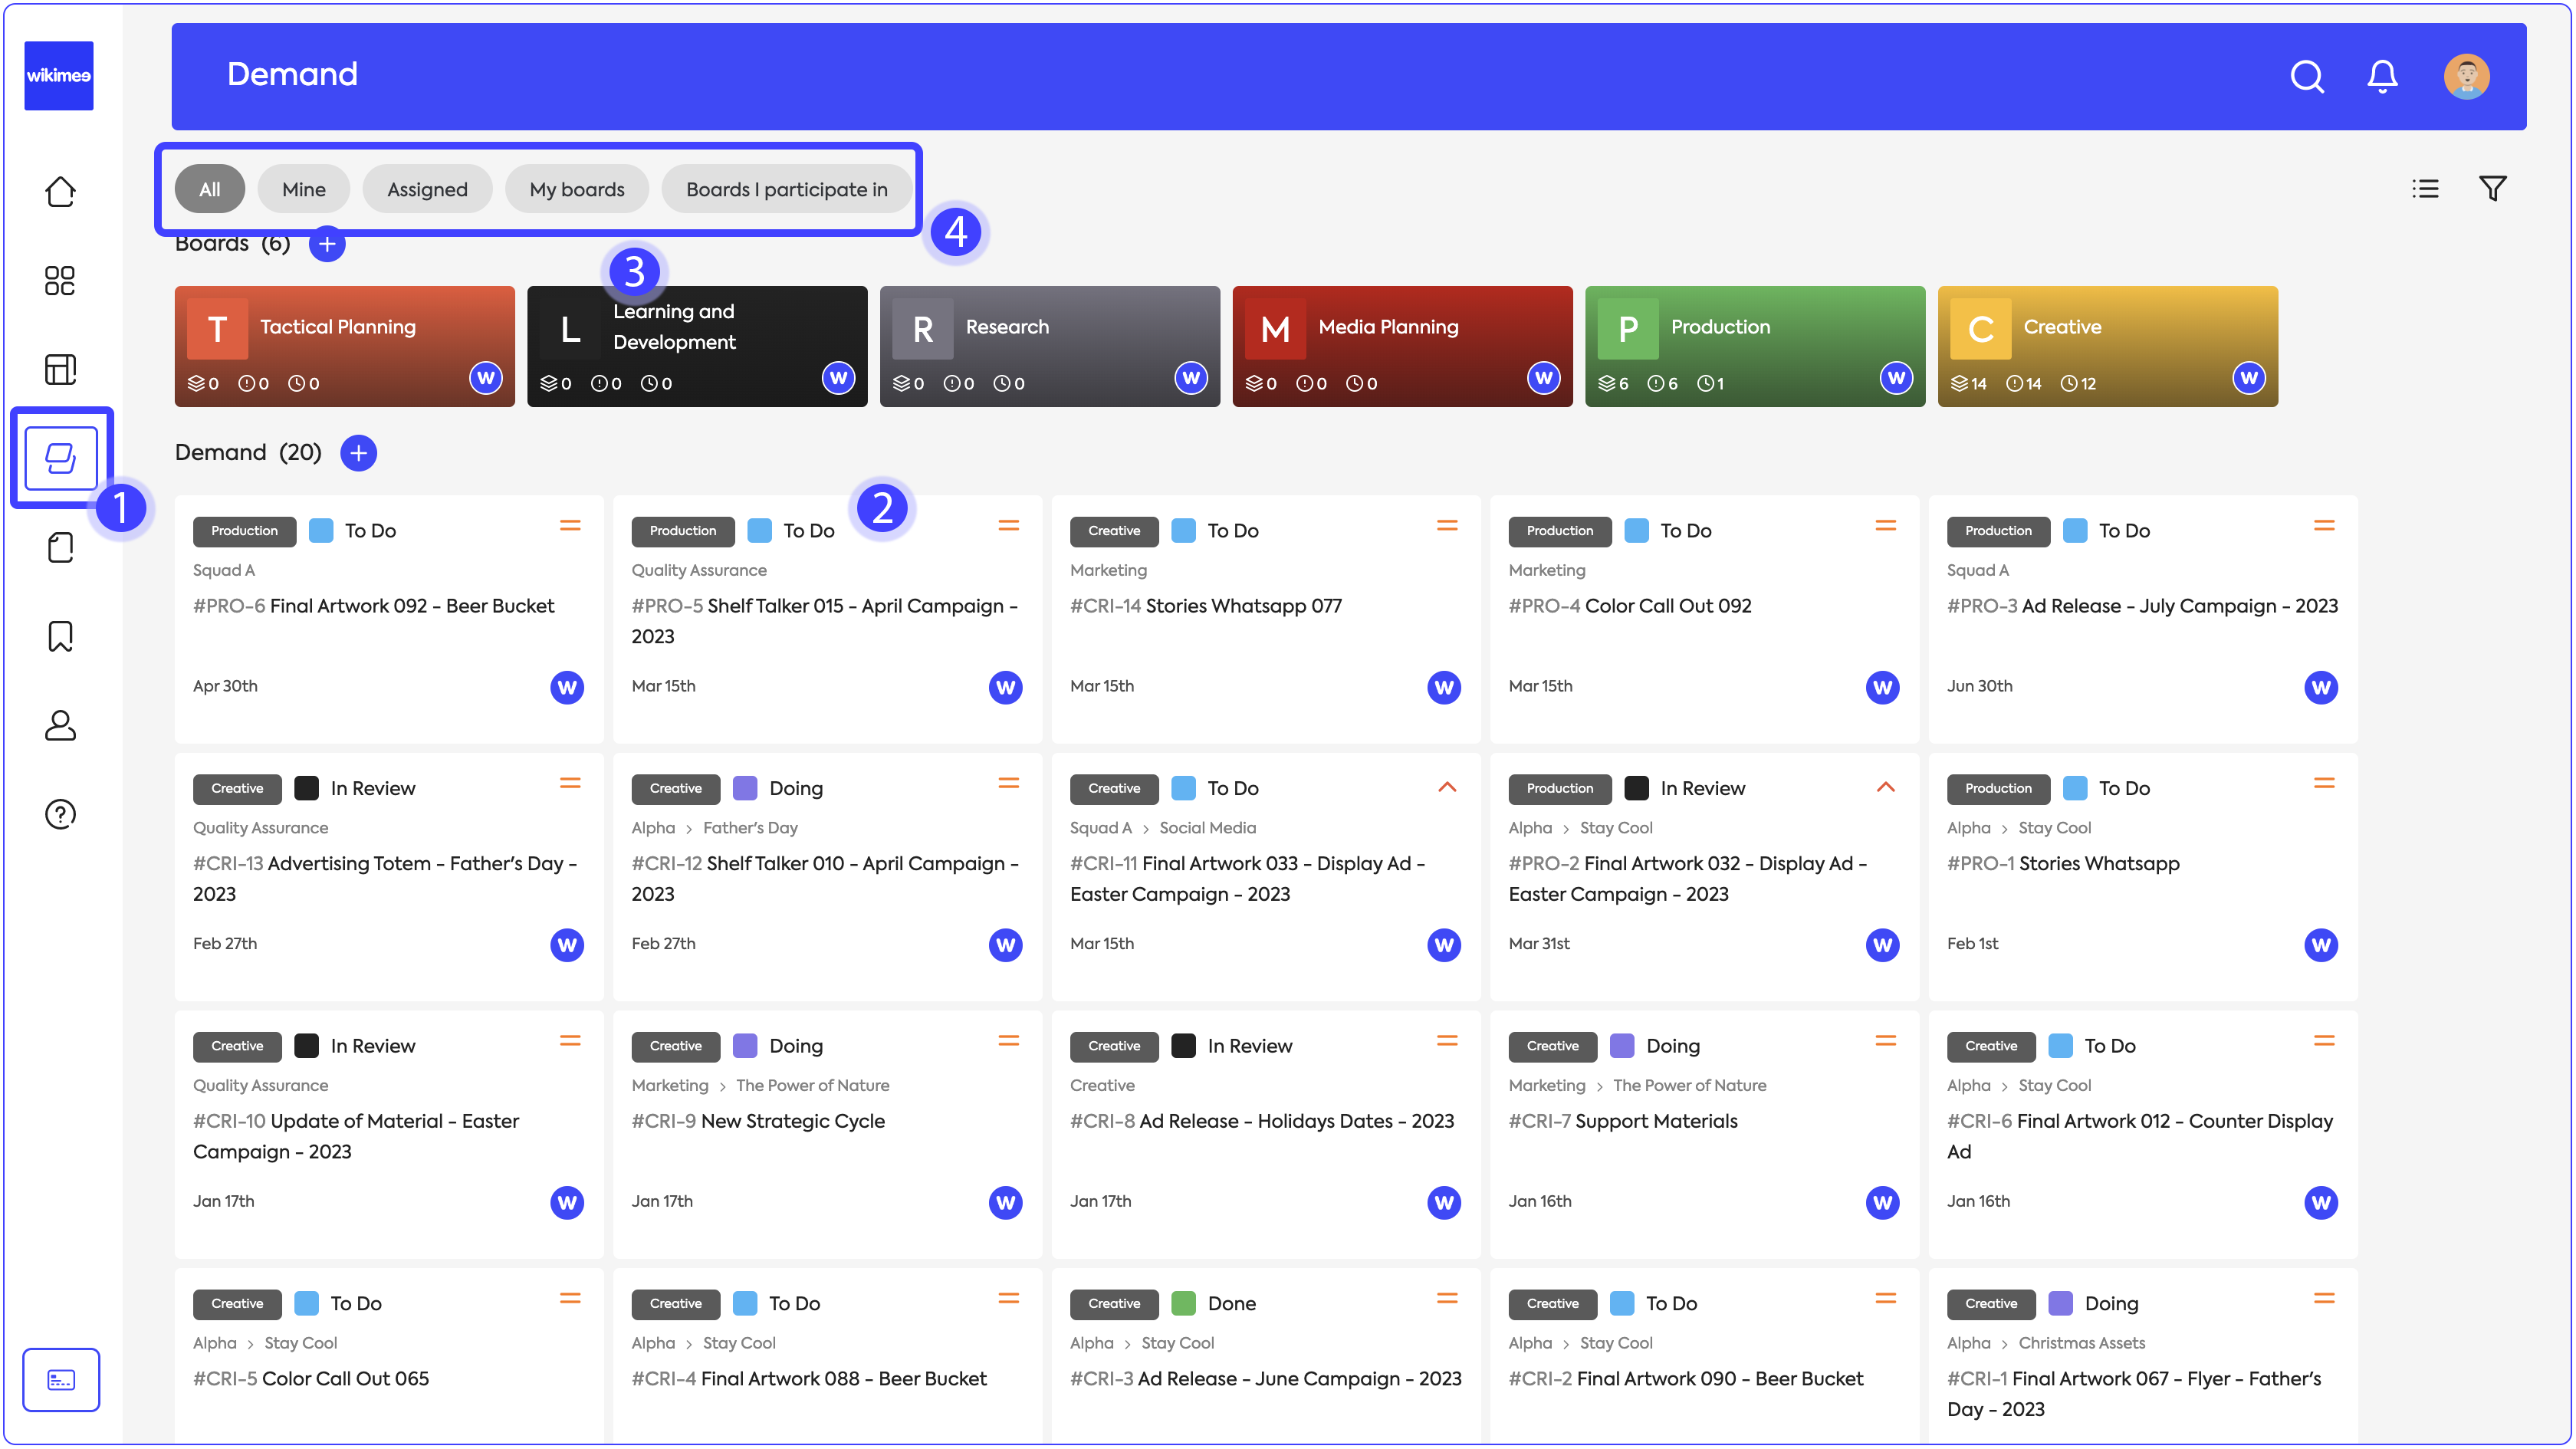Select the Mine filter pill
2576x1449 pixels.
(303, 189)
